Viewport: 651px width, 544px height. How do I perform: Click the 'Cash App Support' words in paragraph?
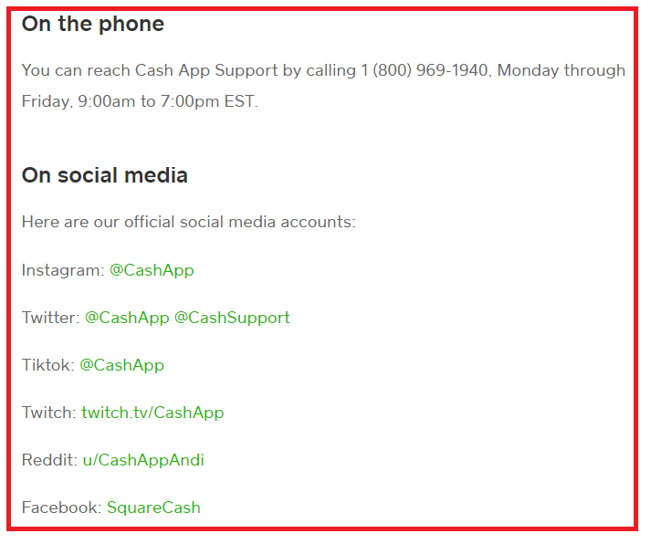tap(206, 70)
